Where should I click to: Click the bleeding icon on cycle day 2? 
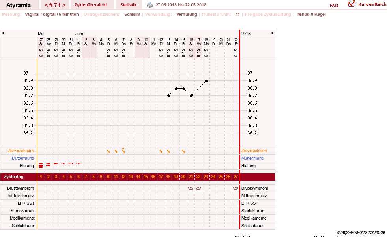click(49, 164)
